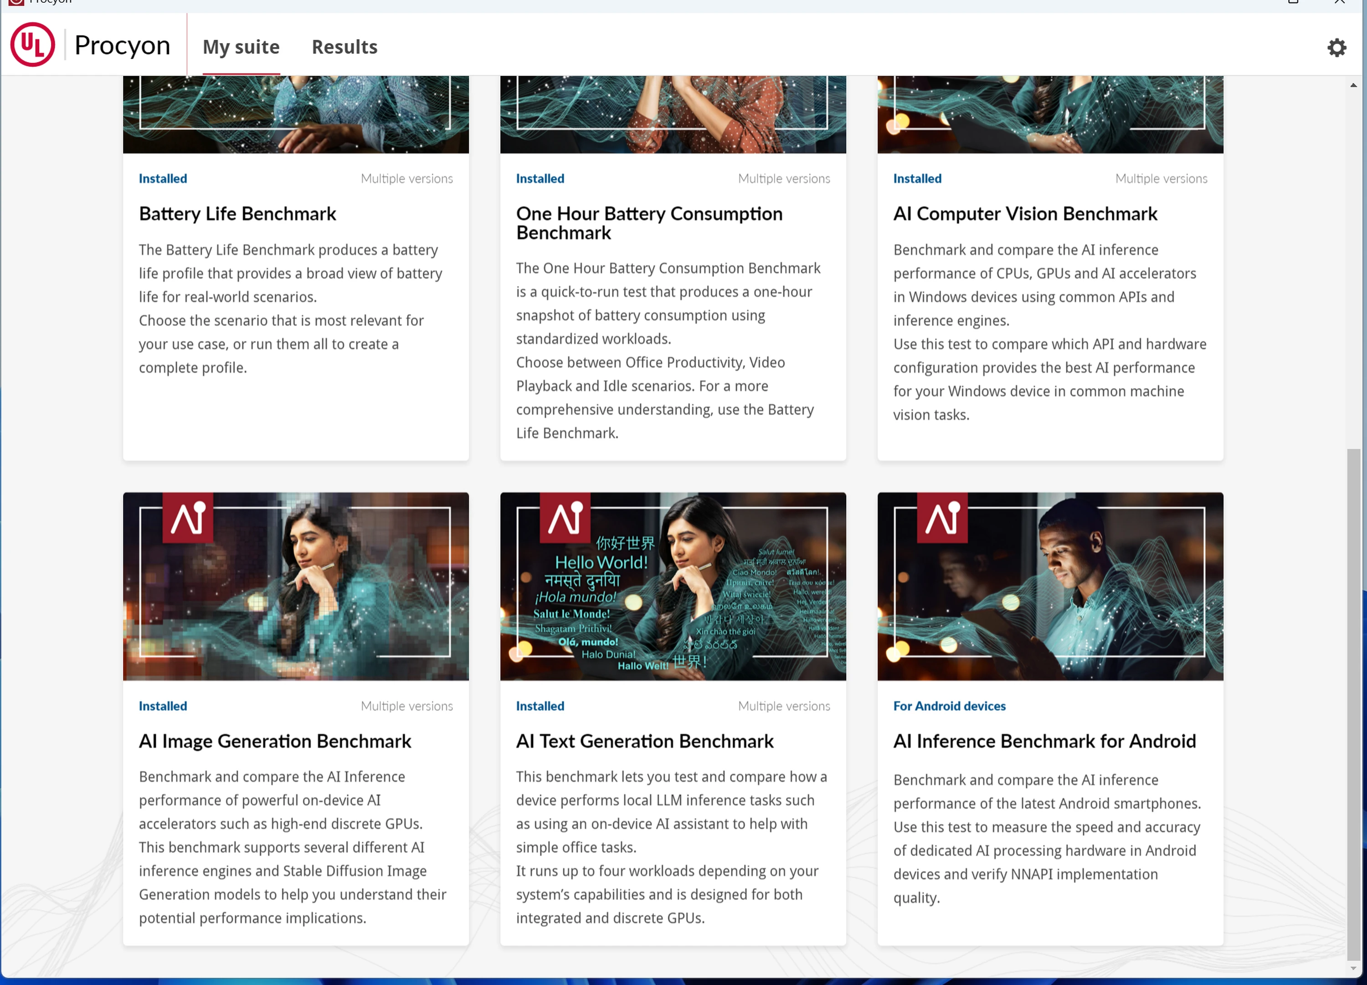The height and width of the screenshot is (985, 1367).
Task: Switch to the My suite tab
Action: point(241,47)
